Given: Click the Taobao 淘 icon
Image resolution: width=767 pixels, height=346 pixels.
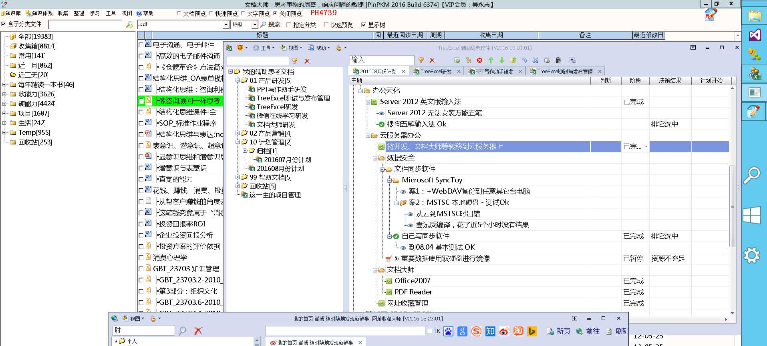Looking at the screenshot, I should (518, 331).
